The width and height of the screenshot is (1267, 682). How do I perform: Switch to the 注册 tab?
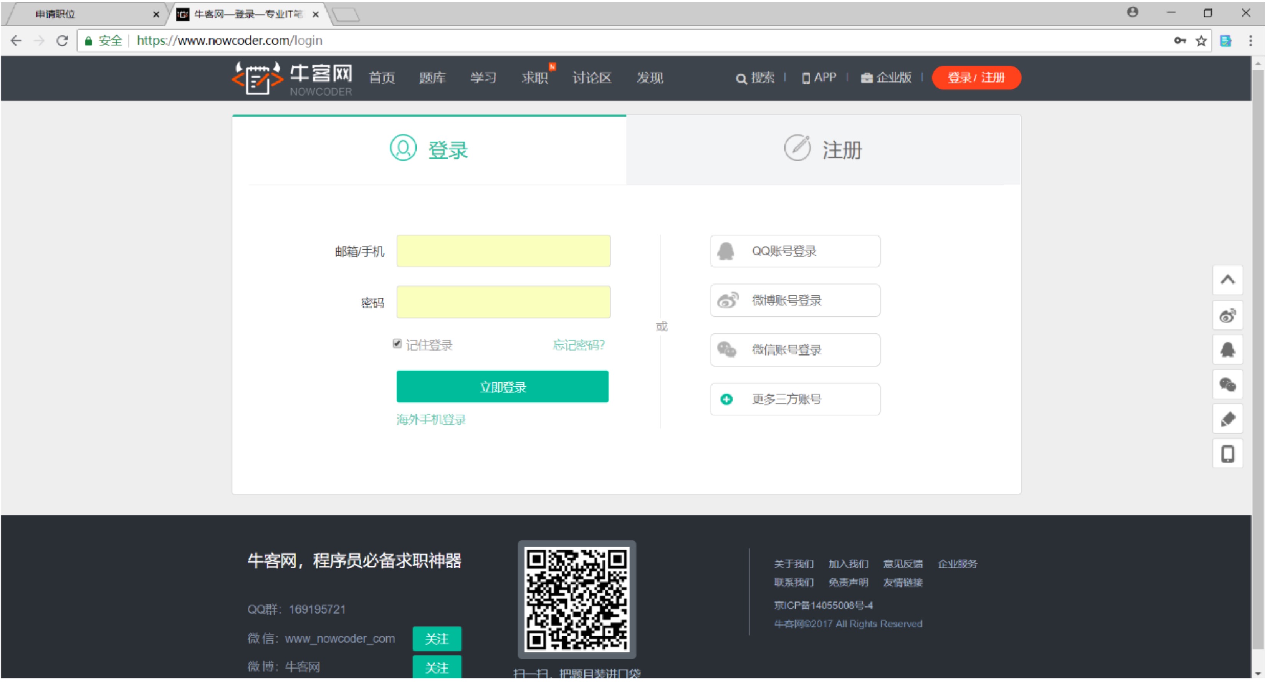[x=823, y=150]
